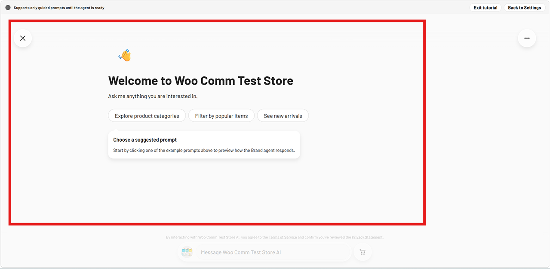Click 'Ask me anything you are interested in' text
Viewport: 550px width, 269px height.
point(153,97)
